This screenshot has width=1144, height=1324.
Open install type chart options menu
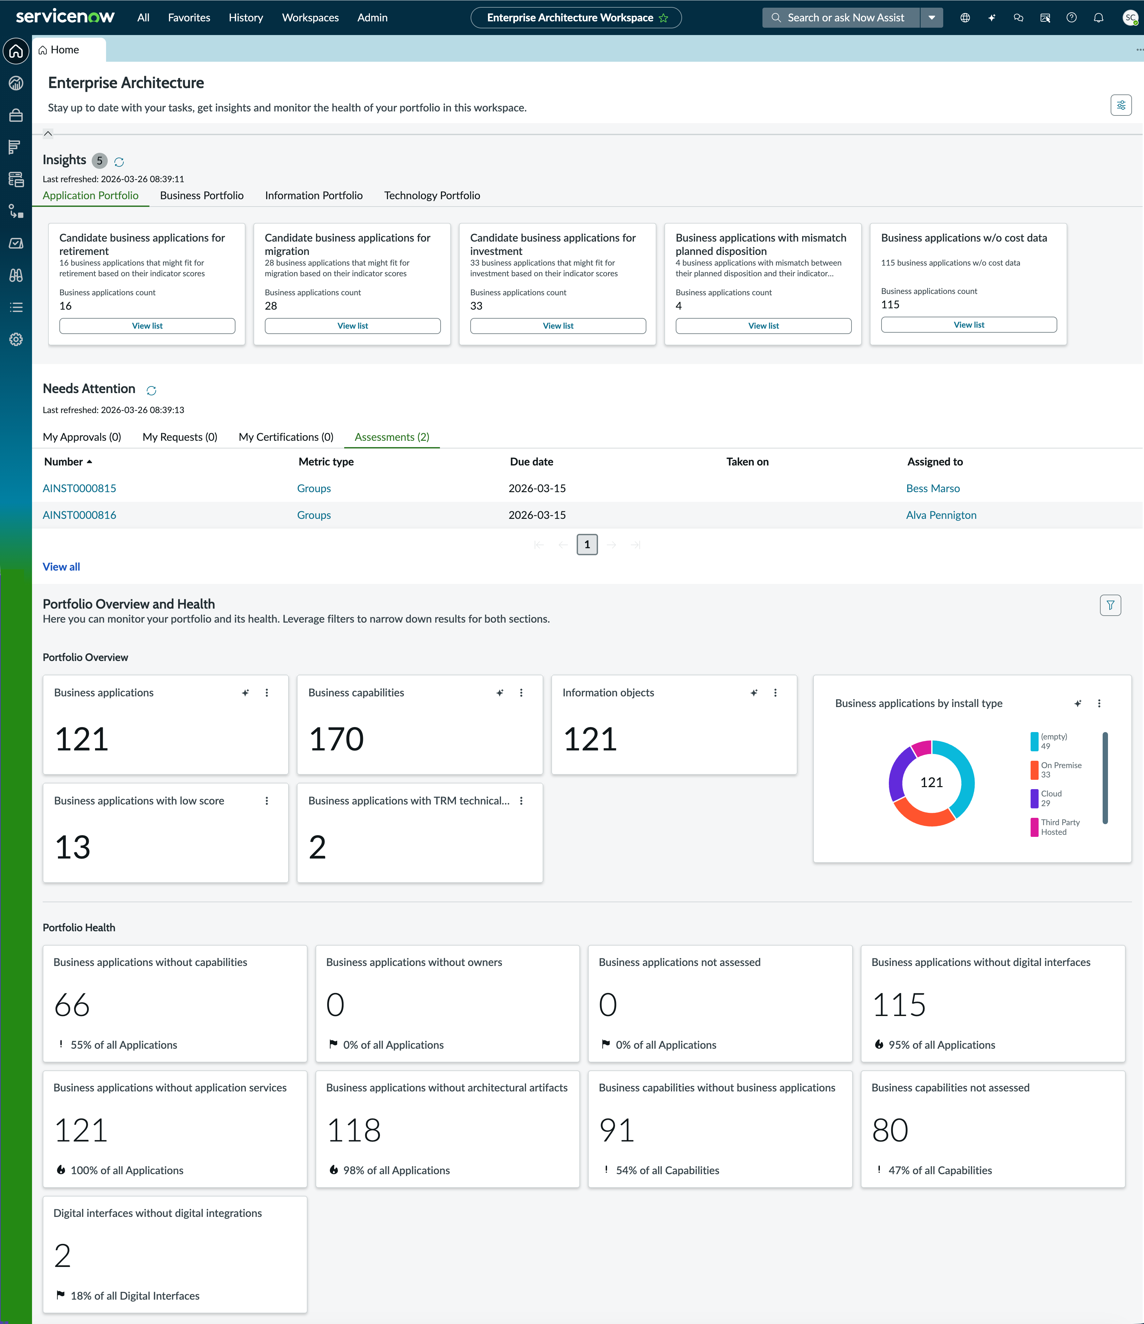tap(1099, 703)
